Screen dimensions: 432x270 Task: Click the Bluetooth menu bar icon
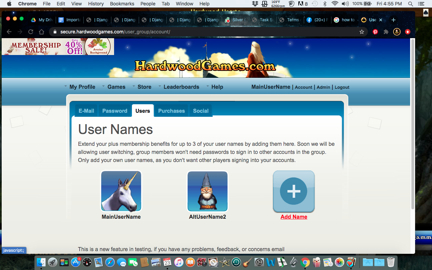pos(325,4)
